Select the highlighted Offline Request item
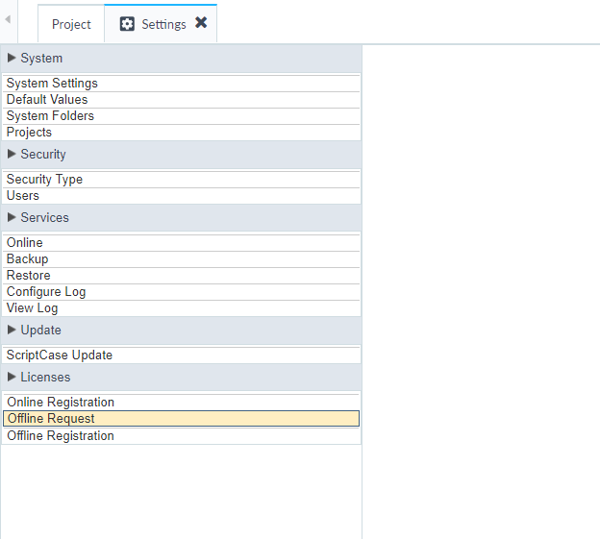Screen dimensions: 600x539 tap(181, 419)
